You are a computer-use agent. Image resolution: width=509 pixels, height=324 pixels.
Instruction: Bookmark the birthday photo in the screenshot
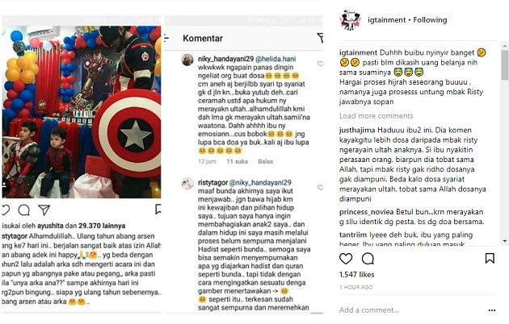click(x=158, y=209)
